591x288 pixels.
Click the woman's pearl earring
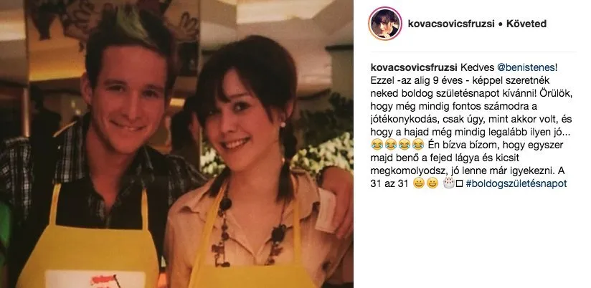click(283, 125)
